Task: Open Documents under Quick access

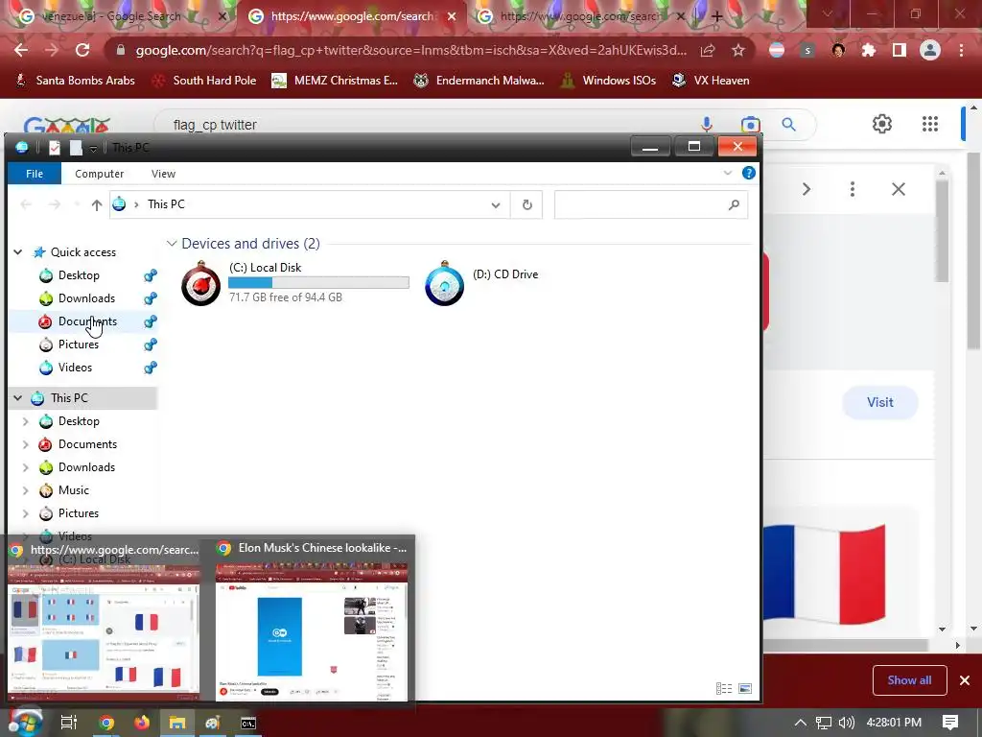Action: [87, 321]
